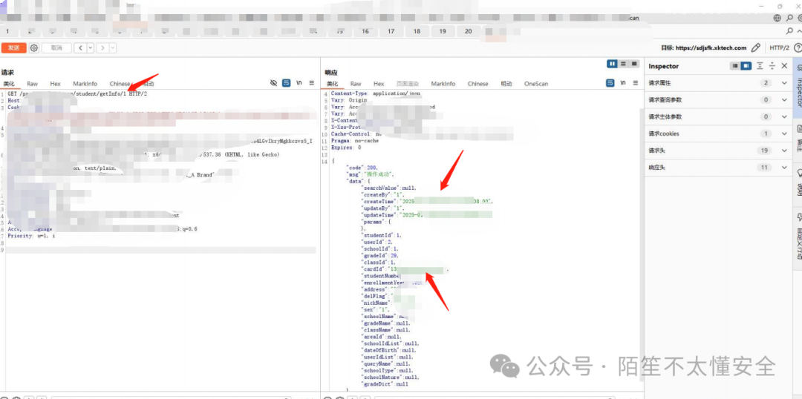Viewport: 802px width, 399px height.
Task: Go back to the previous request in history
Action: (x=79, y=47)
